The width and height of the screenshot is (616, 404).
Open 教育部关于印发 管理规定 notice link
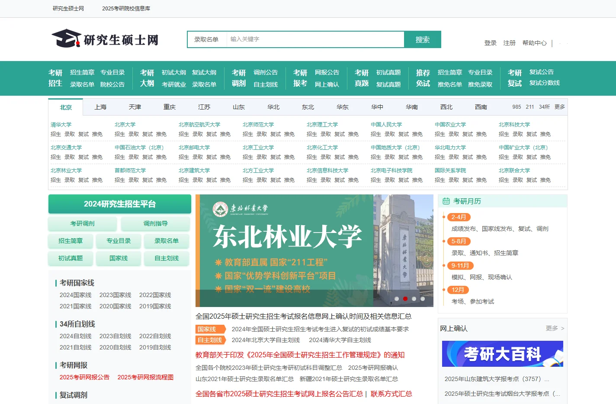(x=300, y=355)
